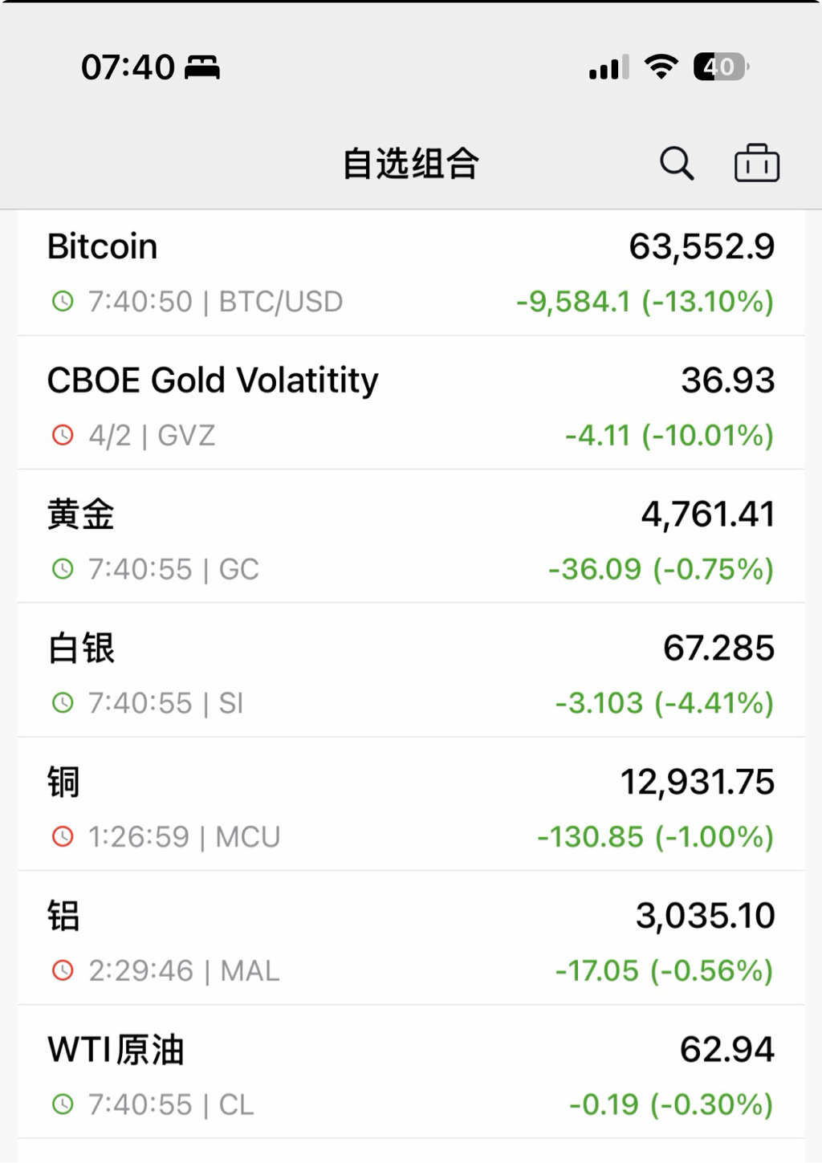Image resolution: width=822 pixels, height=1163 pixels.
Task: Tap the red clock icon beside MCU
Action: pyautogui.click(x=63, y=837)
